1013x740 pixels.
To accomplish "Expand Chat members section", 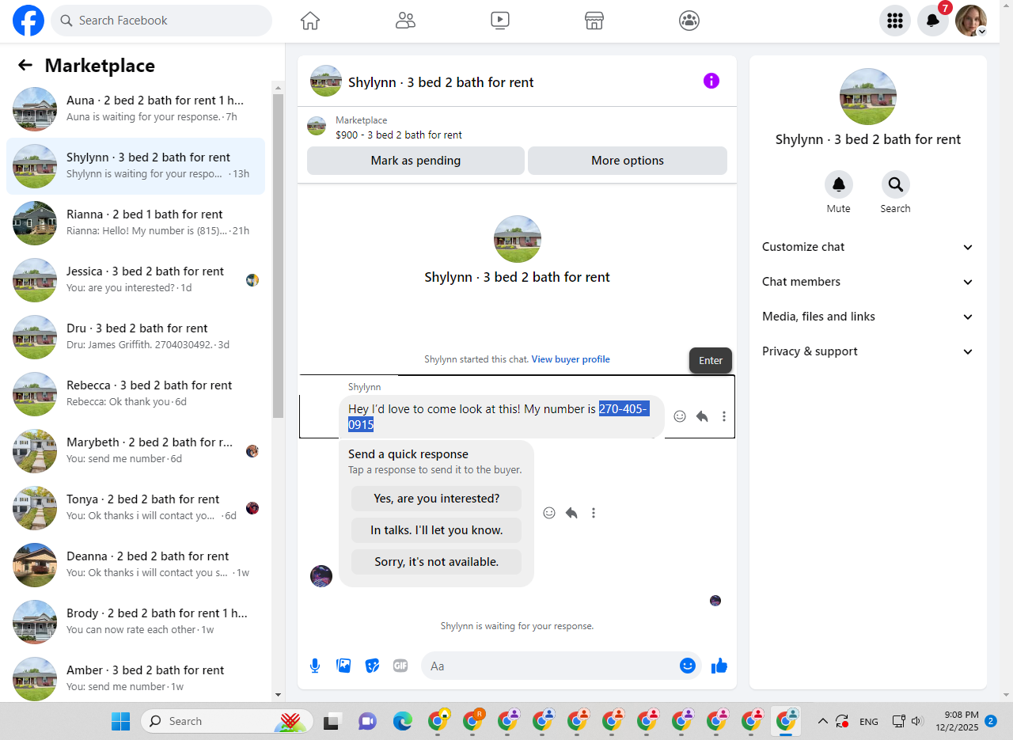I will coord(868,282).
